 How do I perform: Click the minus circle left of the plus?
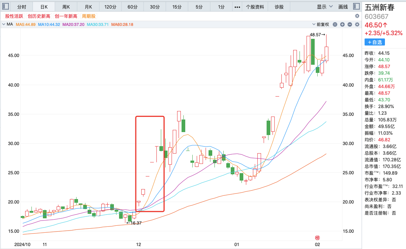pyautogui.click(x=335, y=24)
